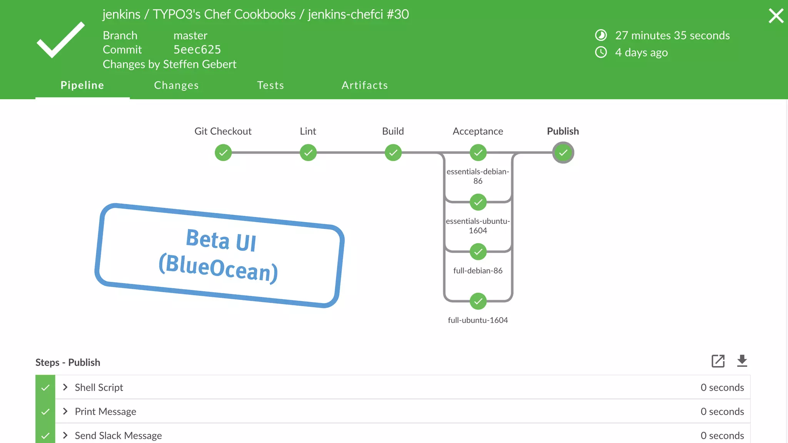Click the Beta UI (BlueOcean) stamp
This screenshot has height=443, width=788.
point(219,255)
